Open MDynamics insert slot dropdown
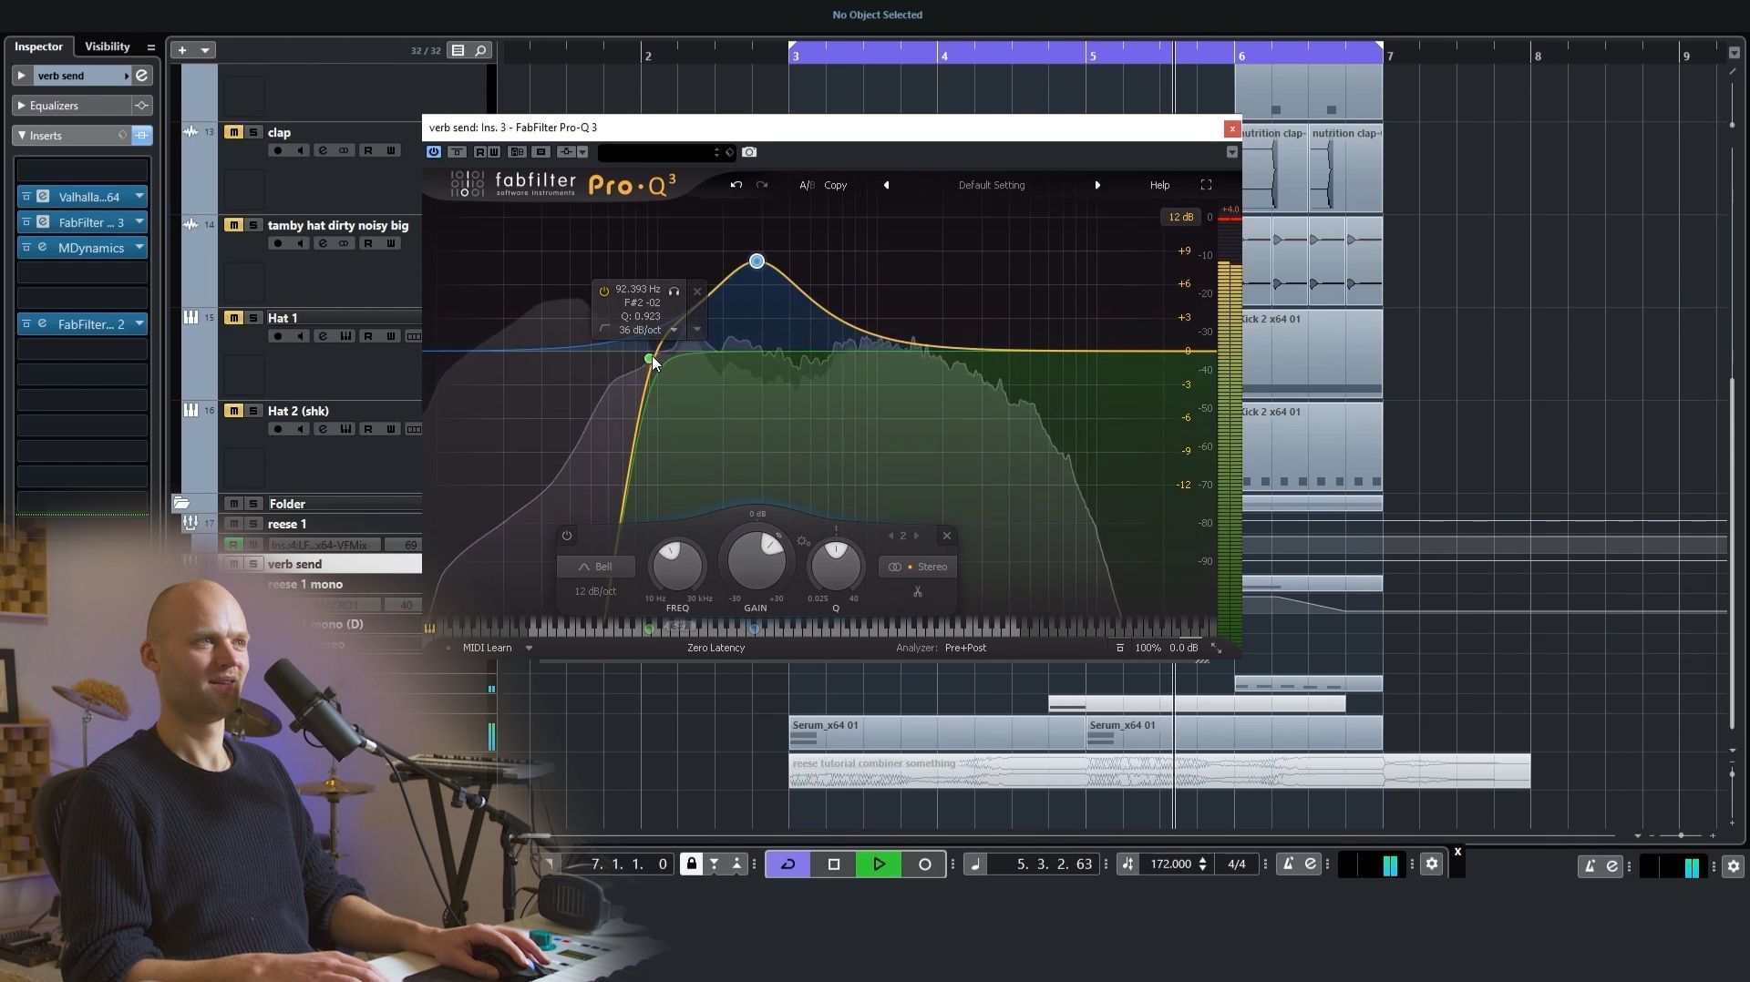Screen dimensions: 1750x982 [x=139, y=247]
